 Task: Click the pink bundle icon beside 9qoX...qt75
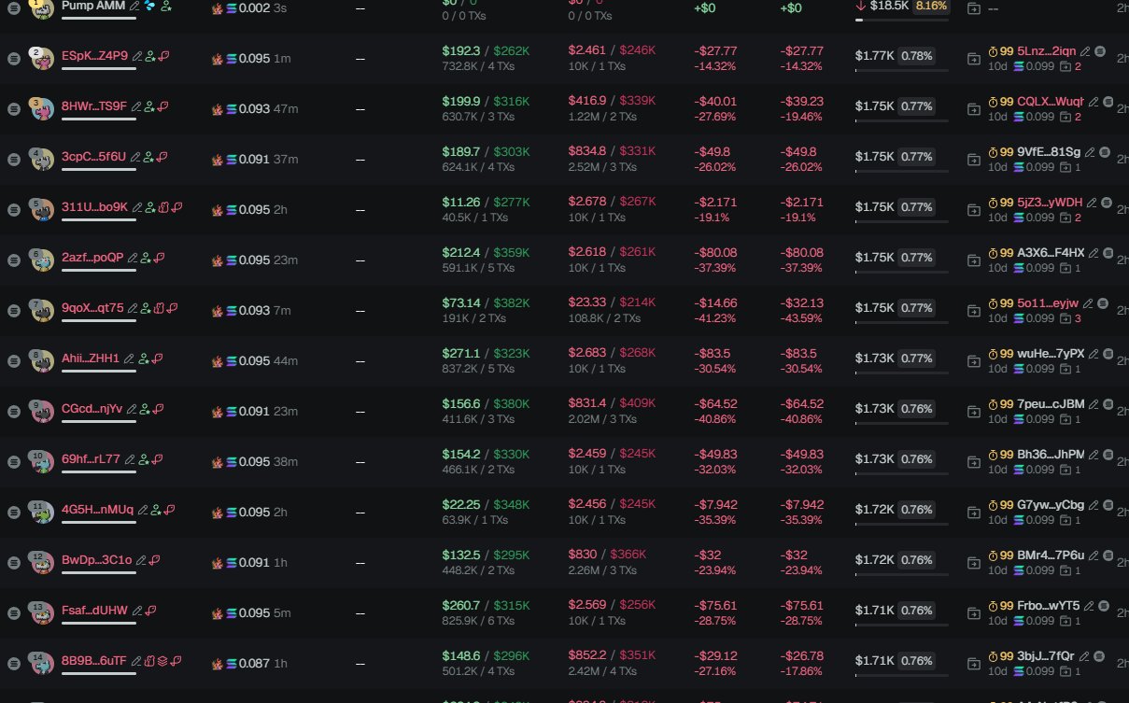coord(160,308)
